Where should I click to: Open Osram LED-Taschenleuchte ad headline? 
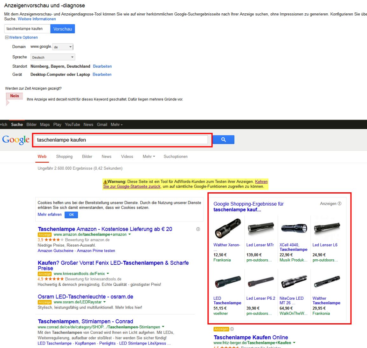coord(86,297)
